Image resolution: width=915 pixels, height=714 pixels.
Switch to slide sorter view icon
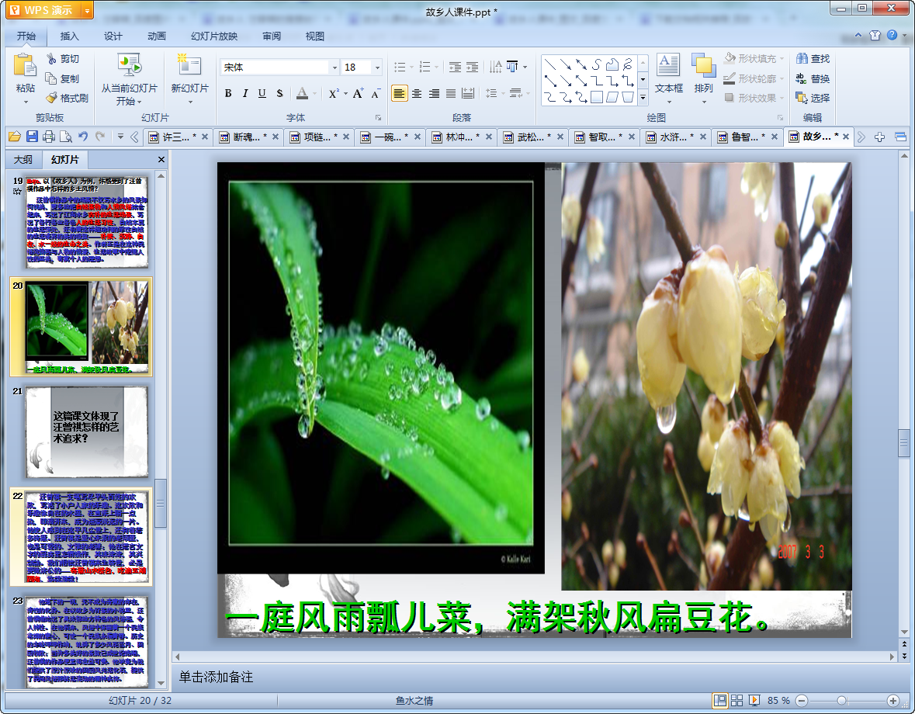point(737,701)
